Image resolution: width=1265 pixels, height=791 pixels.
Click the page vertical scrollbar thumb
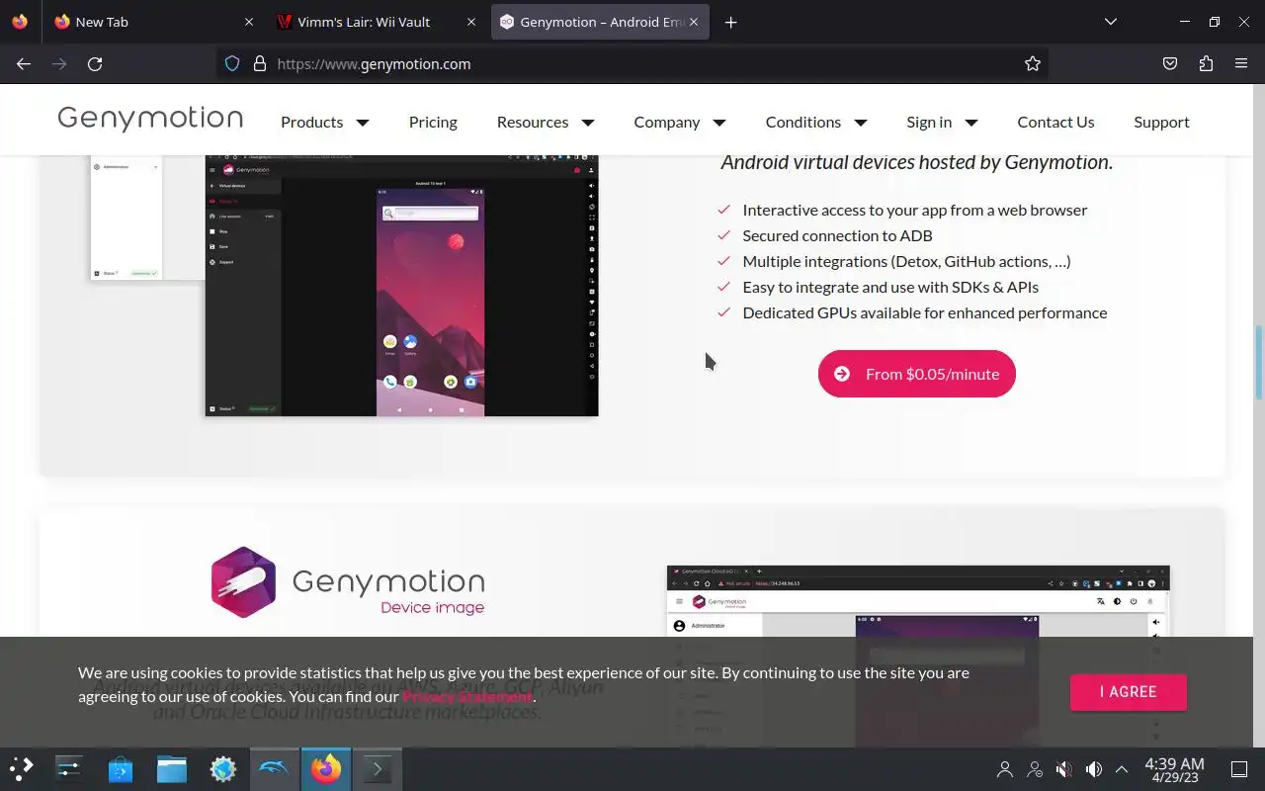click(x=1259, y=362)
